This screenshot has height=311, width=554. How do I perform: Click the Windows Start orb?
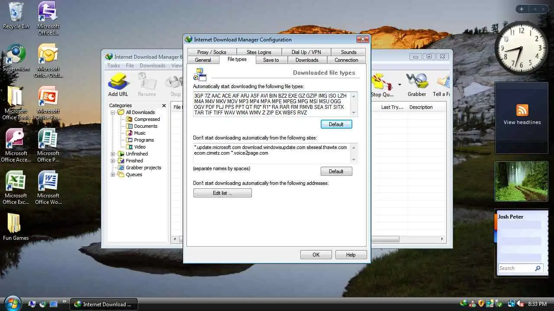point(12,303)
